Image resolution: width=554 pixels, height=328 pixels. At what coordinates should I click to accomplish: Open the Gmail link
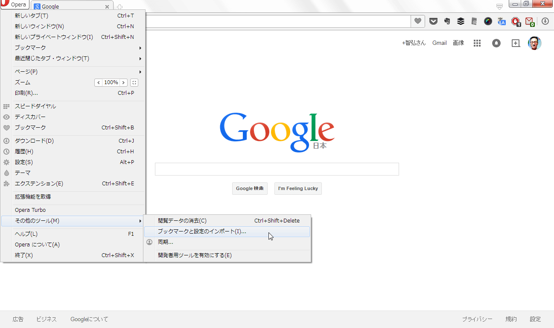[440, 43]
